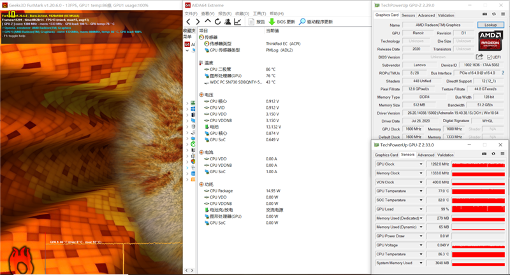Screen dimensions: 510x275
Task: Open CPU Temperature sensor dropdown
Action: 421,254
